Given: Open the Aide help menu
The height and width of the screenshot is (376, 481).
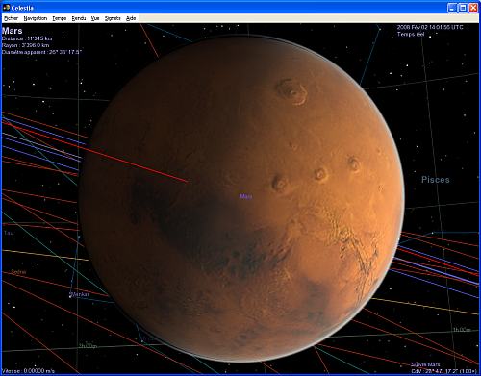Looking at the screenshot, I should click(x=131, y=18).
